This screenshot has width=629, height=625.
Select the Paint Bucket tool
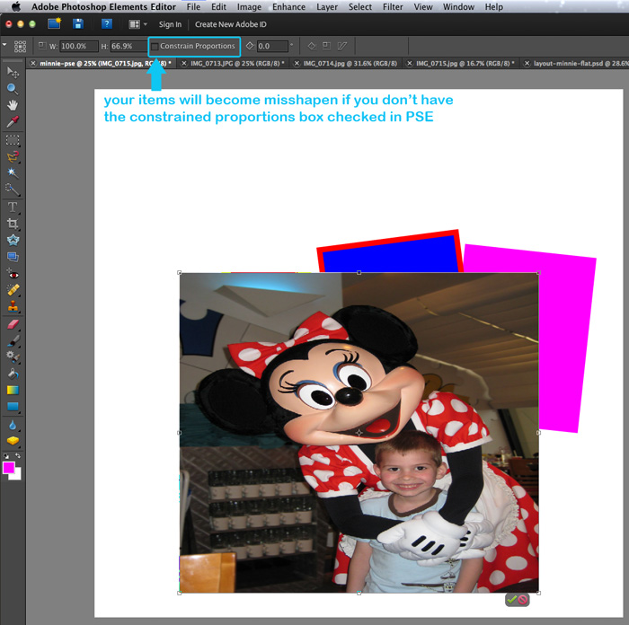click(13, 374)
